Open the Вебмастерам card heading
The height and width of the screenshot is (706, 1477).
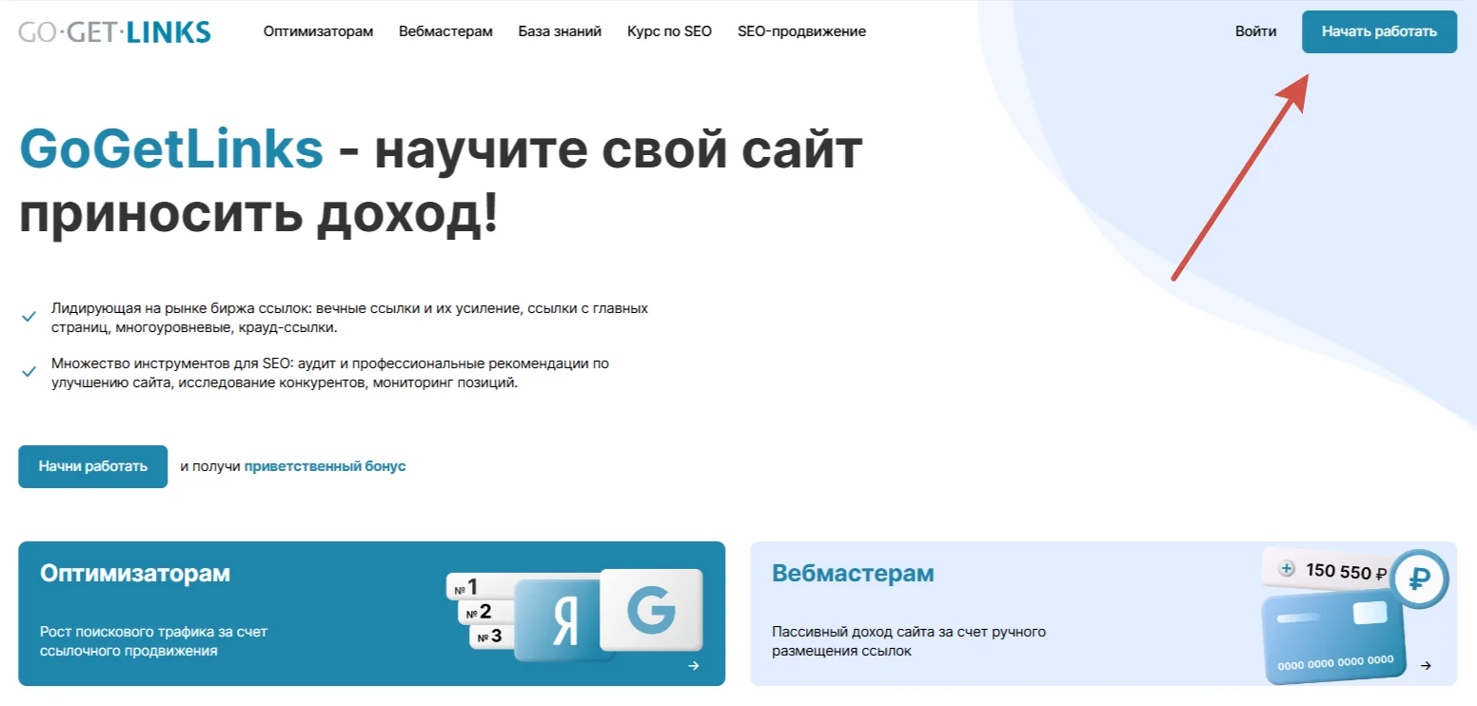click(853, 574)
